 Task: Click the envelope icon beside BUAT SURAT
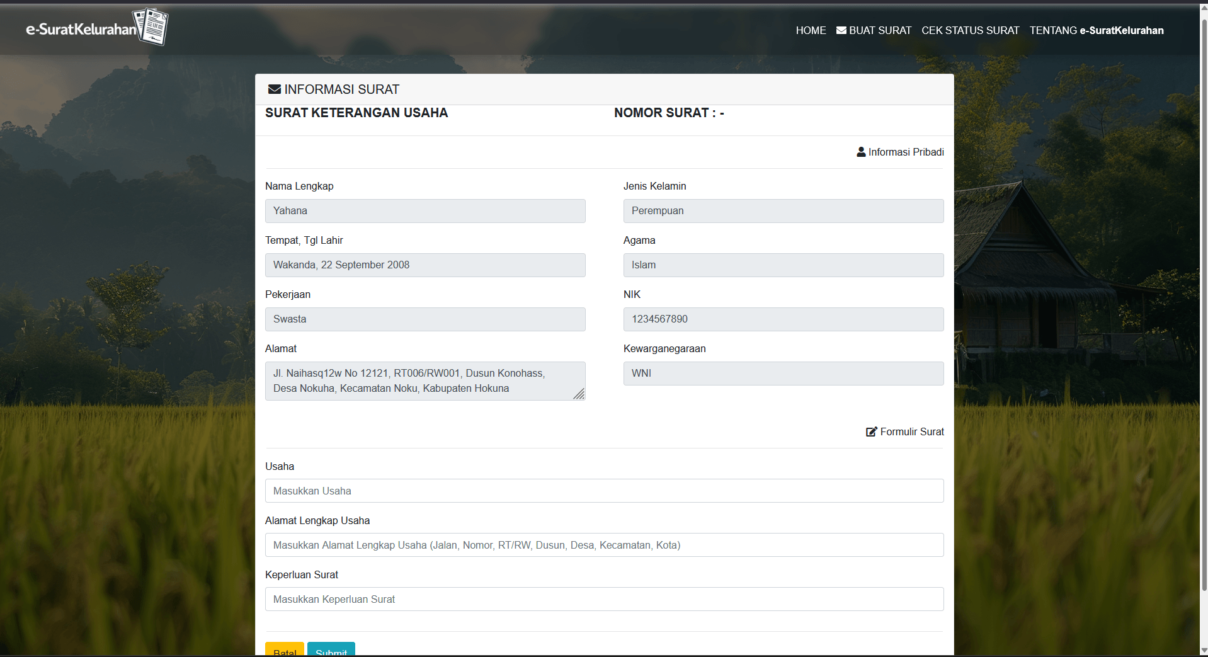click(x=841, y=30)
